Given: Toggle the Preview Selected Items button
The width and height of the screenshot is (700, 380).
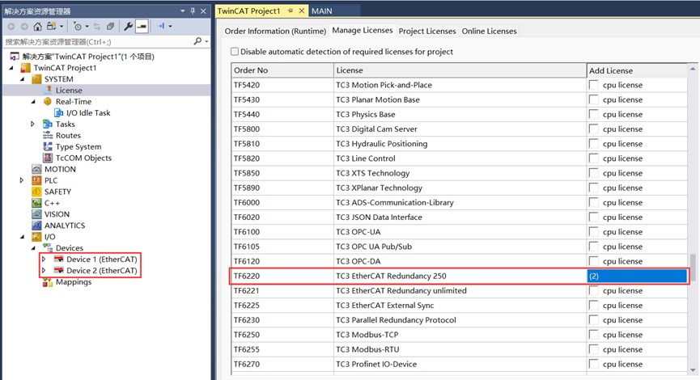Looking at the screenshot, I should click(142, 27).
